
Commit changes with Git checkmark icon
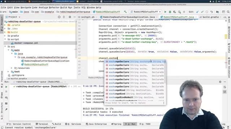coord(202,12)
